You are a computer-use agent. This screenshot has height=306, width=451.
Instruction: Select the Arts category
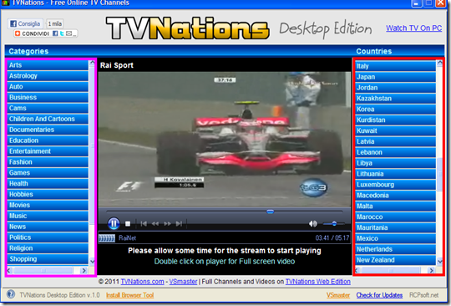click(48, 65)
